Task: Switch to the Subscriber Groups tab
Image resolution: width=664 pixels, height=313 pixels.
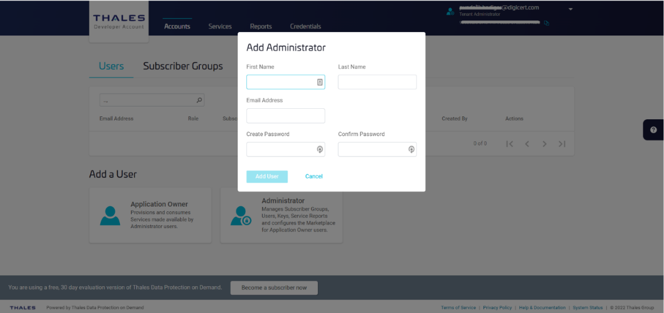Action: point(183,66)
